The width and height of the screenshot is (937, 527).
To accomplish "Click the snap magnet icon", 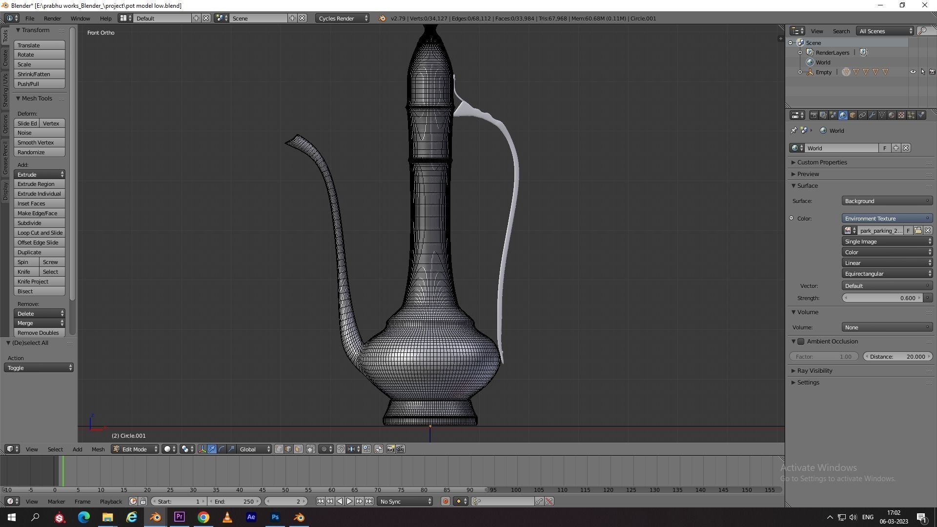I will pyautogui.click(x=341, y=449).
